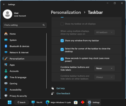
Task: Open the Edge browser window on taskbar
Action: [x=58, y=102]
